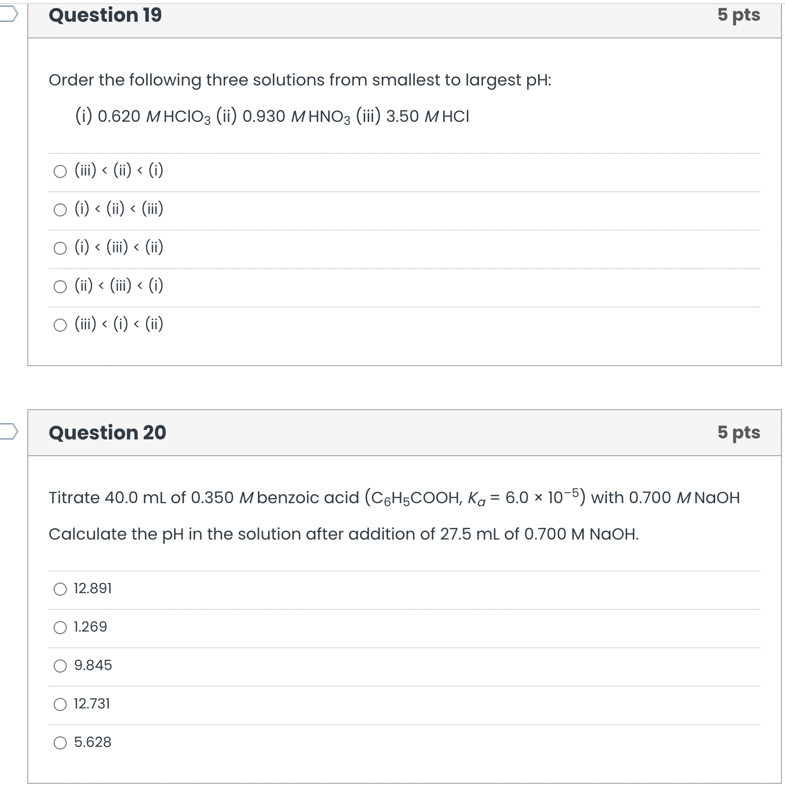Select answer 12.891 for Question 20
Screen dimensions: 785x796
point(59,588)
